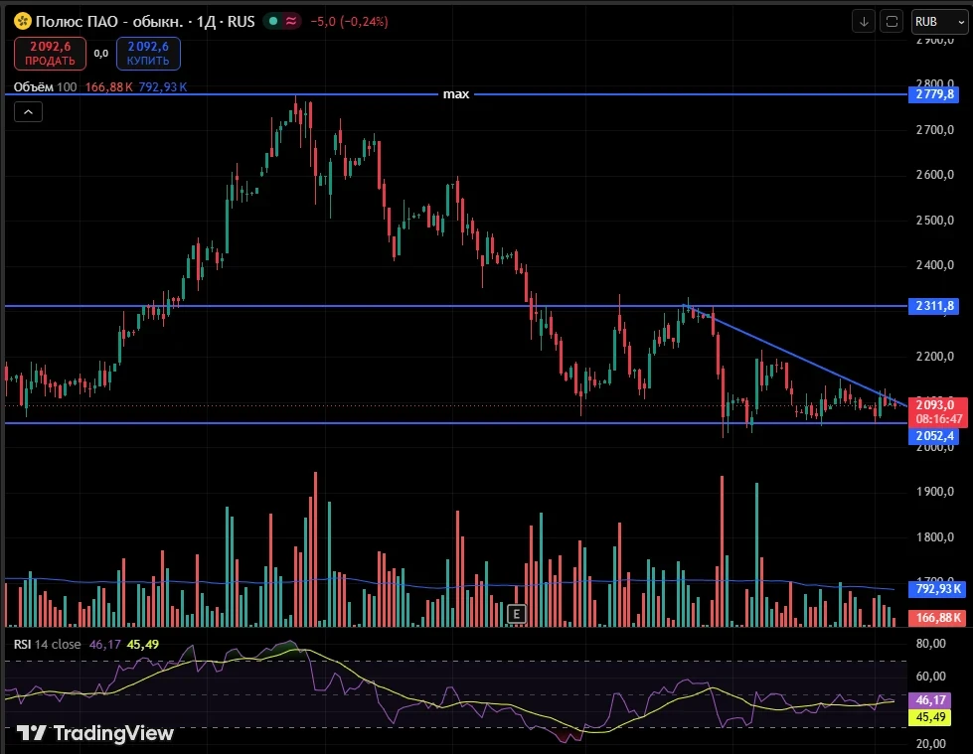Image resolution: width=973 pixels, height=754 pixels.
Task: Collapse the indicator legend with the chevron
Action: [x=28, y=112]
